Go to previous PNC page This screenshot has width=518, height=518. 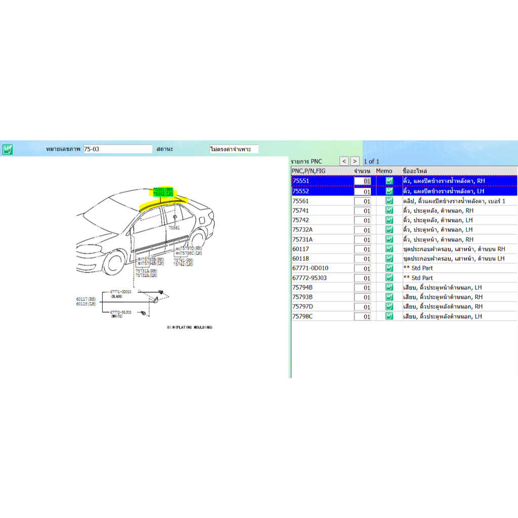coord(344,161)
